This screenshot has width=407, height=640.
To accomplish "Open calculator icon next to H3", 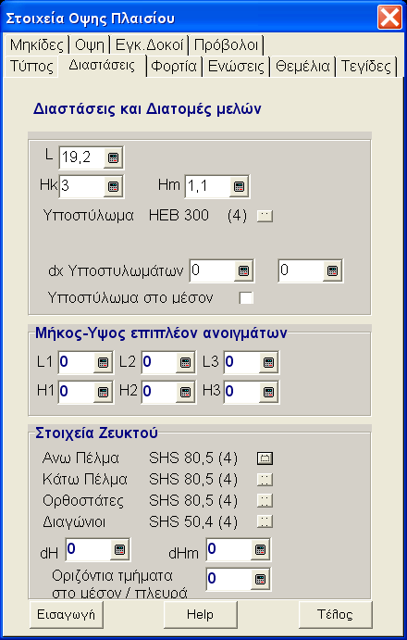I will (x=268, y=393).
